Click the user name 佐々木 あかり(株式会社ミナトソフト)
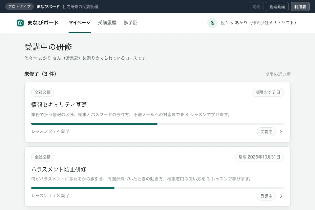 click(x=258, y=23)
